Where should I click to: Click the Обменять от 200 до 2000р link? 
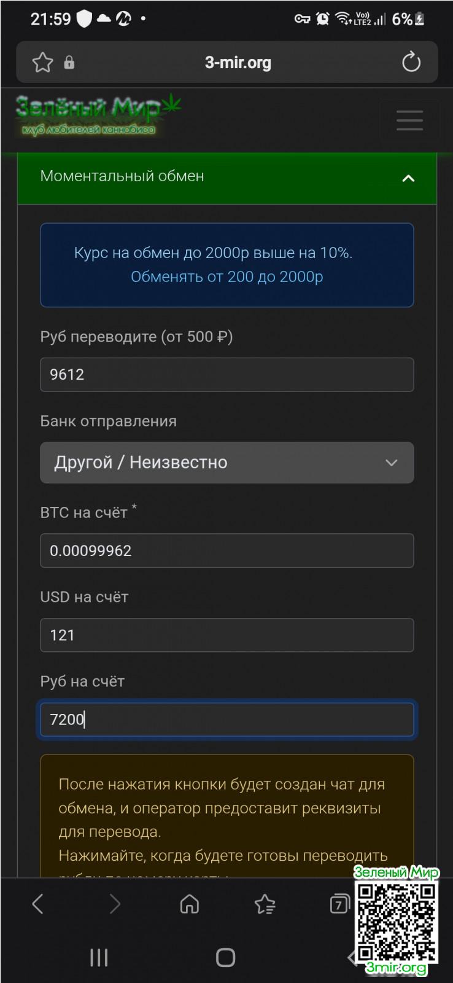pyautogui.click(x=226, y=277)
